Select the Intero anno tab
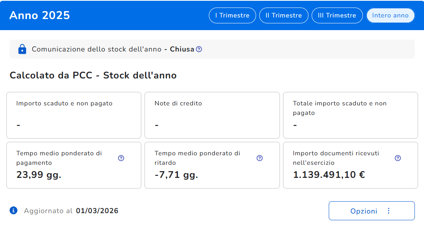 [390, 15]
